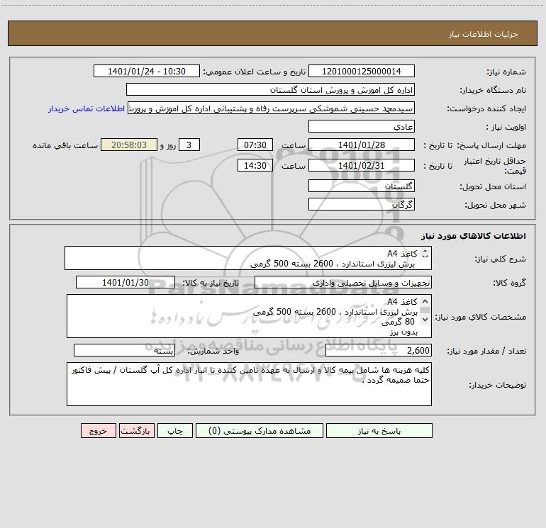Viewport: 546px width, 528px height.
Task: Click scroll down arrow in مشخصات کالا box
Action: [x=425, y=319]
